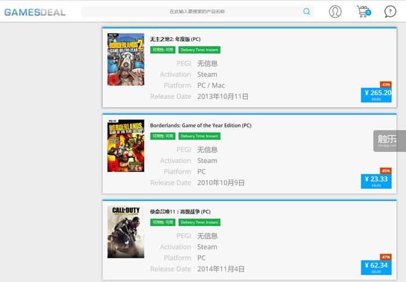Click the ¥ 265.20 price button
Screen dimensions: 406x282
click(376, 95)
